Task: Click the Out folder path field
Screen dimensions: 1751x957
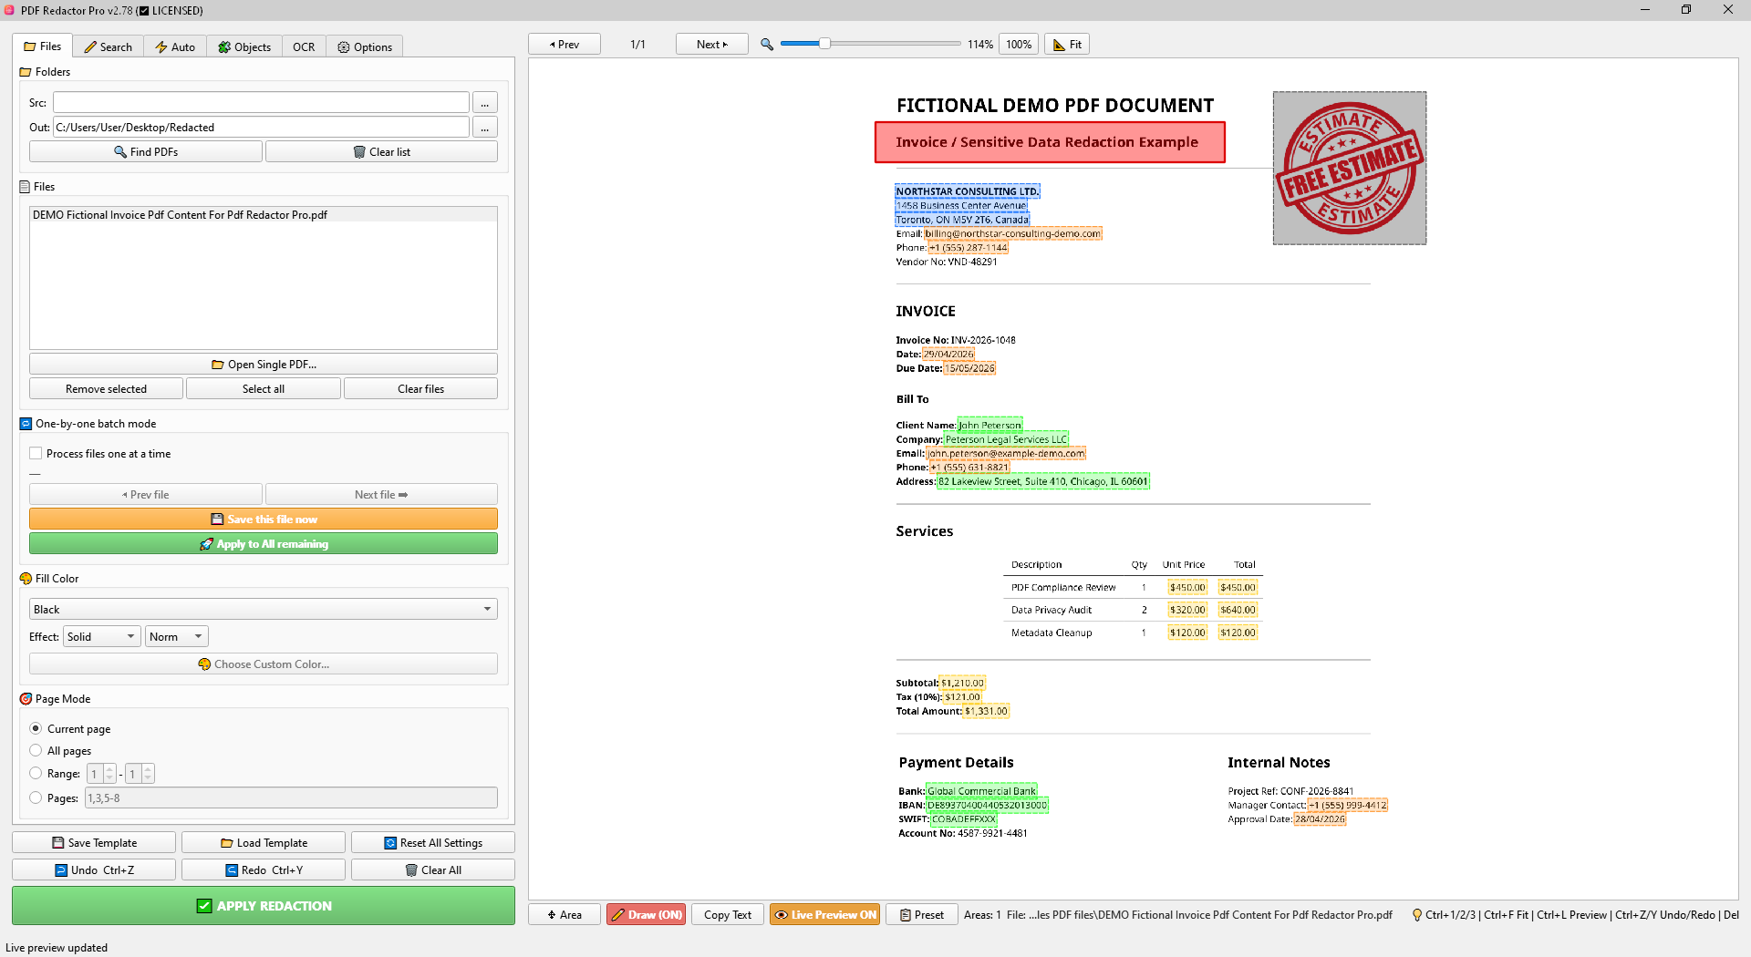Action: (x=261, y=127)
